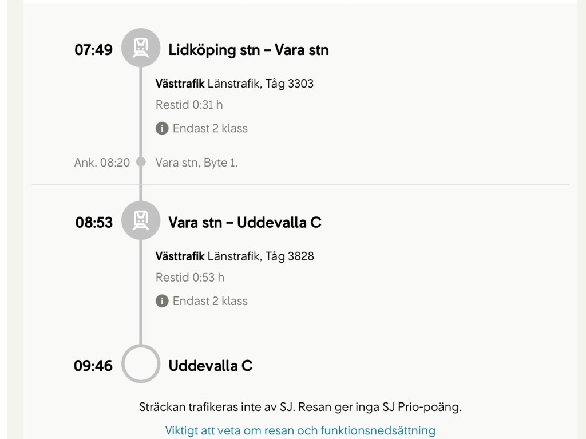The height and width of the screenshot is (439, 586).
Task: Click info icon on Tåg 3828 leg
Action: [x=162, y=301]
